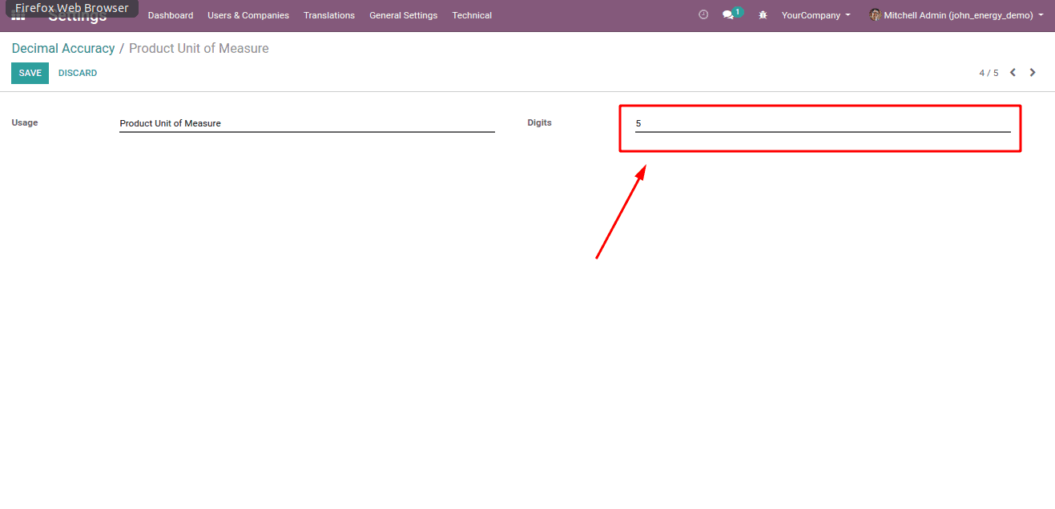The image size is (1055, 509).
Task: Open the activities clock icon
Action: 703,15
